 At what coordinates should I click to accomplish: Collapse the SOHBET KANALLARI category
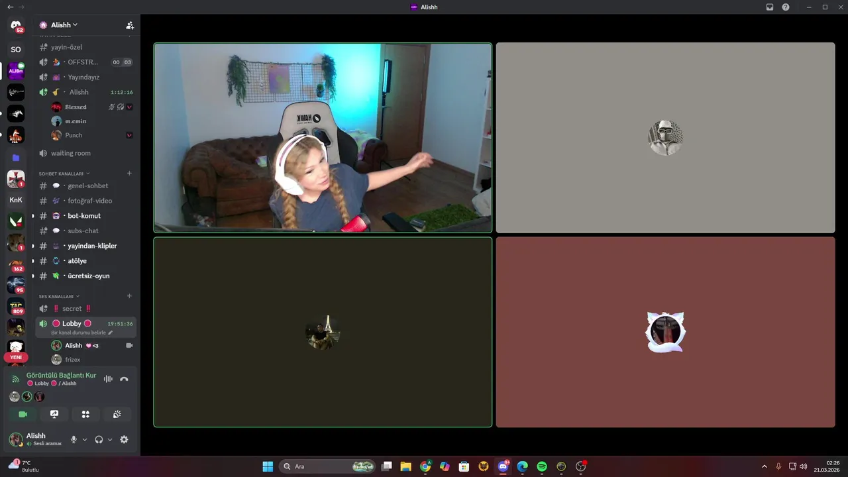[64, 174]
